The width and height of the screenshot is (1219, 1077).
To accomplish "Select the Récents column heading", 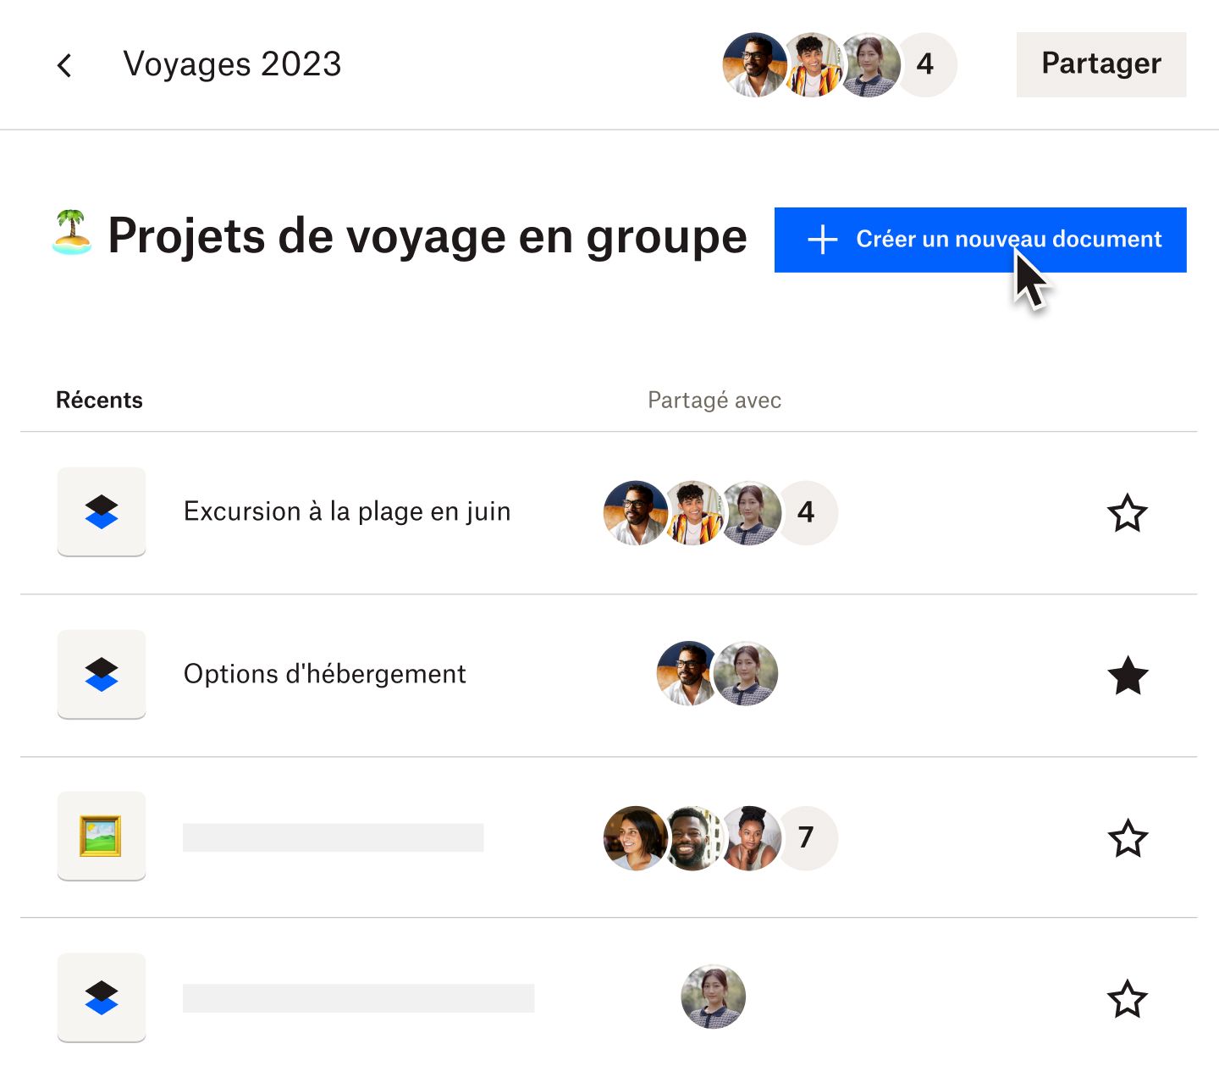I will pyautogui.click(x=99, y=400).
